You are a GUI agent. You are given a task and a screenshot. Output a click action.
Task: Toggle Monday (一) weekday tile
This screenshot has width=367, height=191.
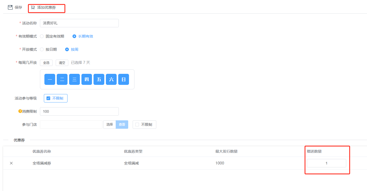(50, 79)
